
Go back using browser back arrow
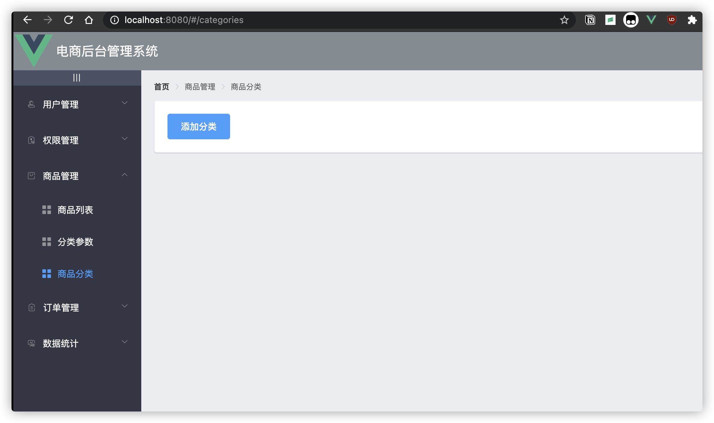click(27, 20)
